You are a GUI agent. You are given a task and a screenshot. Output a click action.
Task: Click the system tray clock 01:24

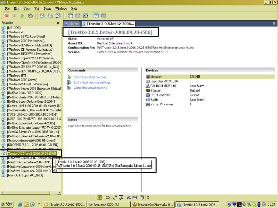click(x=271, y=205)
